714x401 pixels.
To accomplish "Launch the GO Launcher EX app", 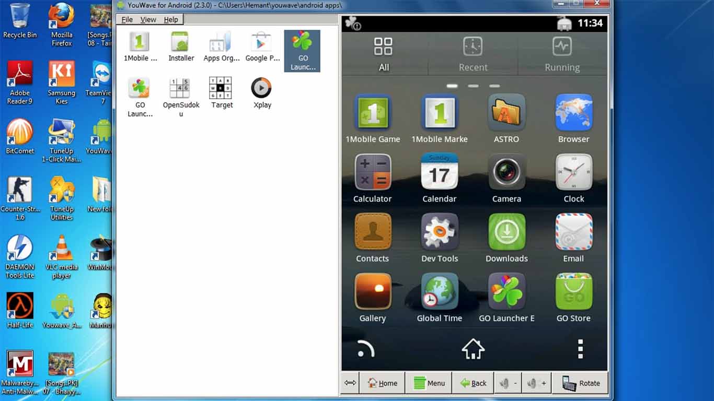I will point(506,298).
